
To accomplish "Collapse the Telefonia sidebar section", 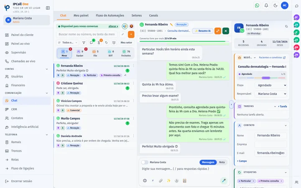I will [47, 135].
